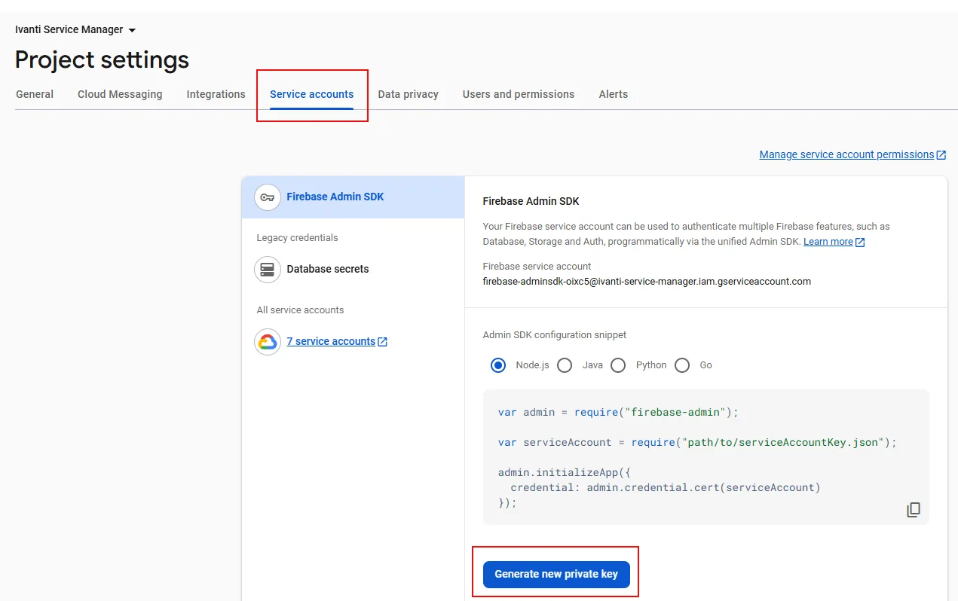Click the credential: admin.credential.cert code line
This screenshot has width=958, height=601.
(x=665, y=488)
